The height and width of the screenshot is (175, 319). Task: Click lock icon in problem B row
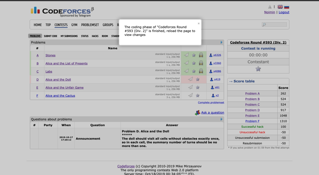pyautogui.click(x=201, y=63)
